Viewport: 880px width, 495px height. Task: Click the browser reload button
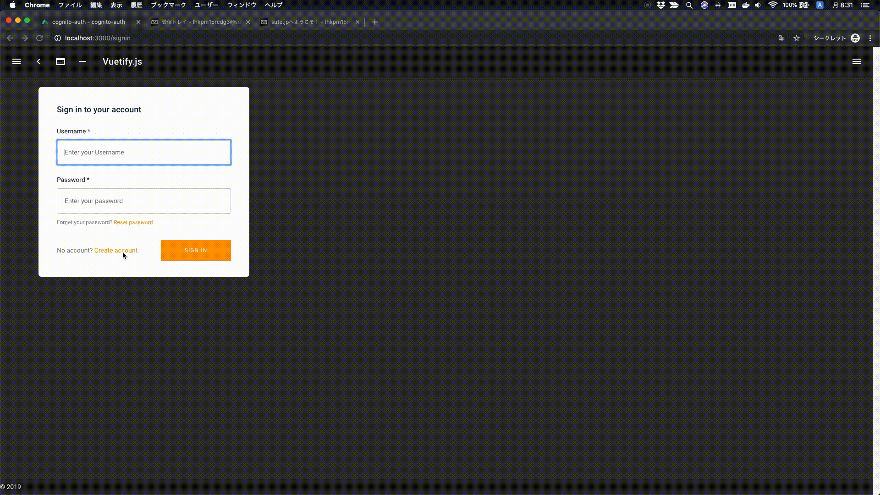point(39,38)
